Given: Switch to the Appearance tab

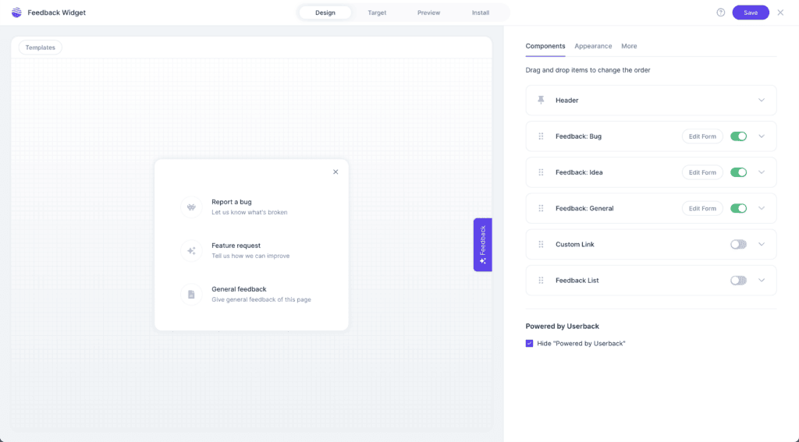Looking at the screenshot, I should [x=593, y=46].
